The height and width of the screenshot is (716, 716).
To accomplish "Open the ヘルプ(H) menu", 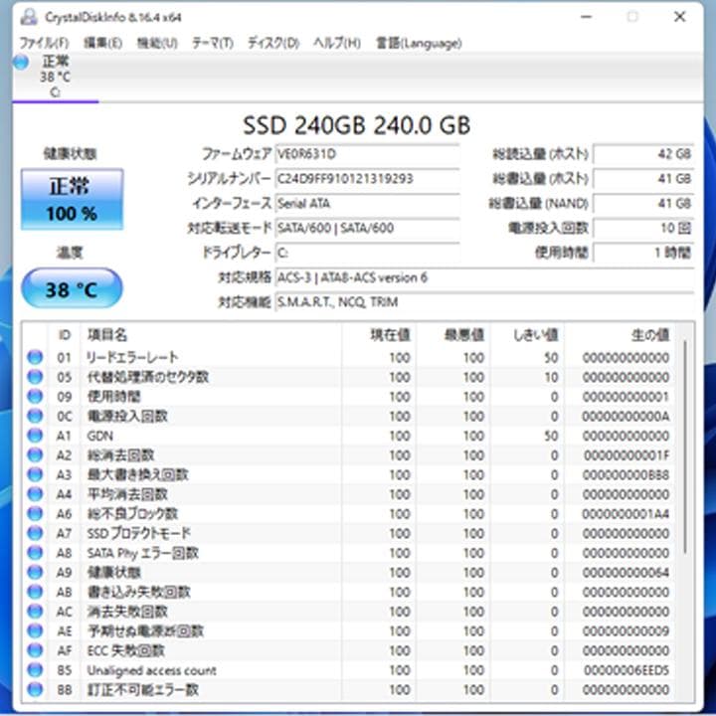I will click(337, 43).
